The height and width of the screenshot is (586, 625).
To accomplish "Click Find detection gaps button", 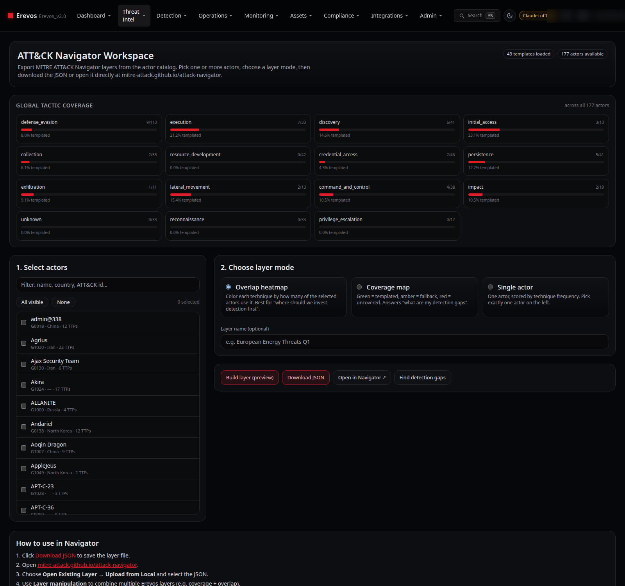I will pyautogui.click(x=422, y=377).
